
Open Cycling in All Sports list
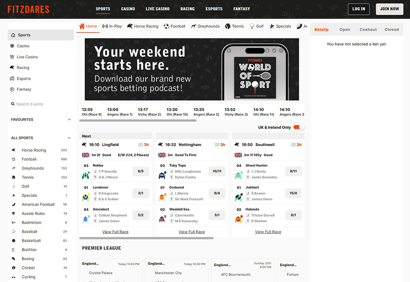pyautogui.click(x=39, y=277)
